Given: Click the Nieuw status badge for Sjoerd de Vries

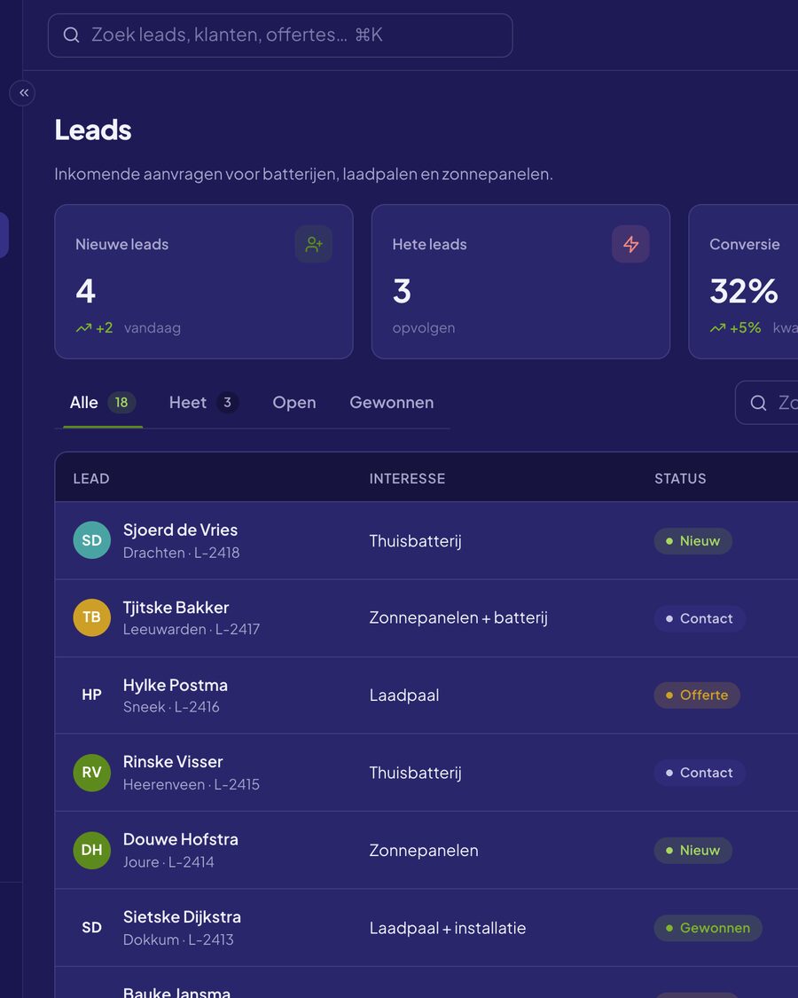Looking at the screenshot, I should pos(693,541).
